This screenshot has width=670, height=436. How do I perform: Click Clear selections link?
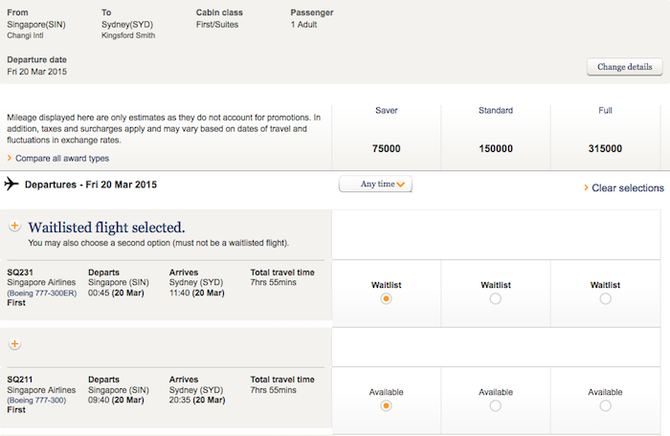click(x=628, y=188)
